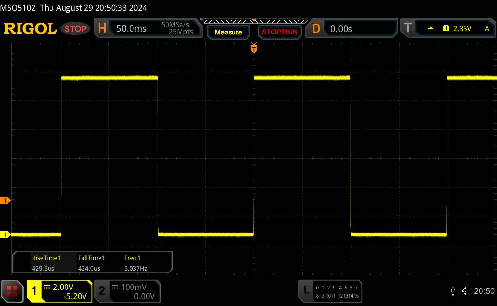Click the channel 1 offset -5.20V
This screenshot has width=497, height=306.
75,296
